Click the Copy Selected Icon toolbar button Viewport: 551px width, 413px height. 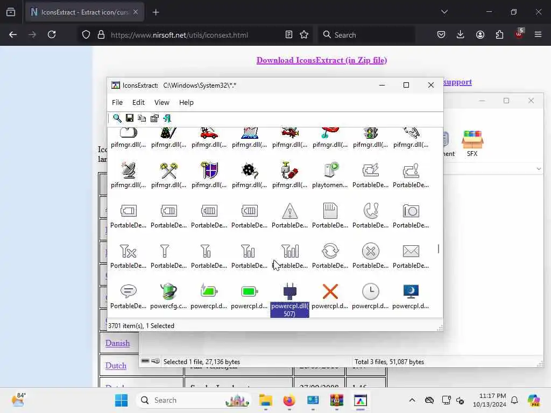pyautogui.click(x=142, y=118)
